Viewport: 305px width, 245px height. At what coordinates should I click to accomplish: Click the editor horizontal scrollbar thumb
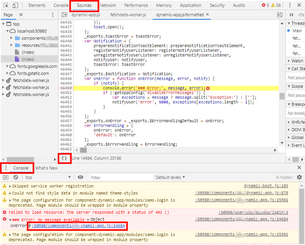(x=84, y=150)
